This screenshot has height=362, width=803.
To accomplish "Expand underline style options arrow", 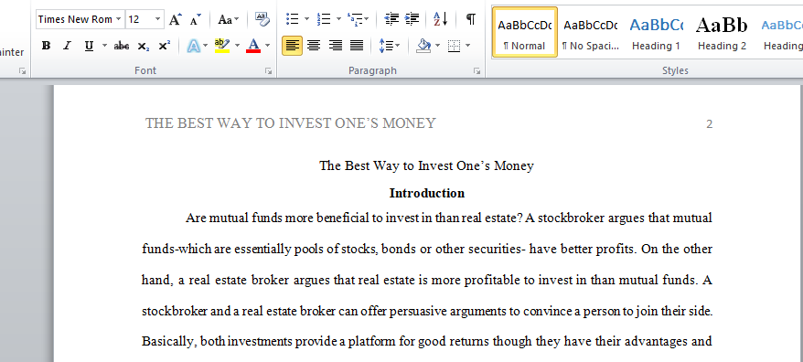I will point(104,46).
